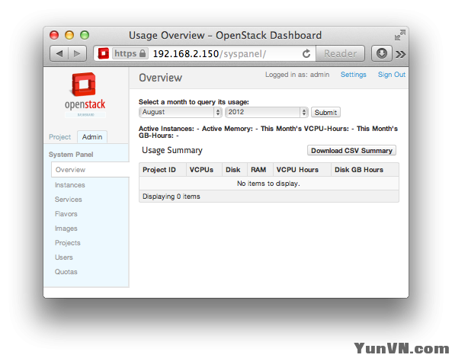Click the 'Displaying 0 items' footer text
This screenshot has height=358, width=452.
[172, 197]
